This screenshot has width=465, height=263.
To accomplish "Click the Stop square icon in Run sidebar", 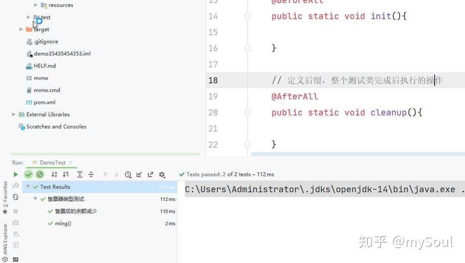I will 16,211.
